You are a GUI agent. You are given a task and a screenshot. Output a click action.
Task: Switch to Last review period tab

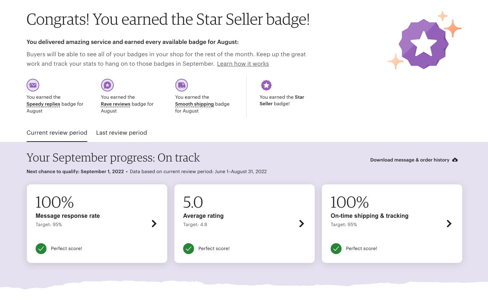pyautogui.click(x=121, y=133)
